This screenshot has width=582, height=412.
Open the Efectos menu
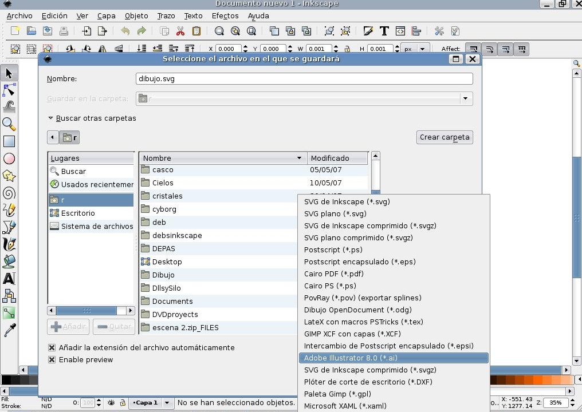[x=225, y=16]
